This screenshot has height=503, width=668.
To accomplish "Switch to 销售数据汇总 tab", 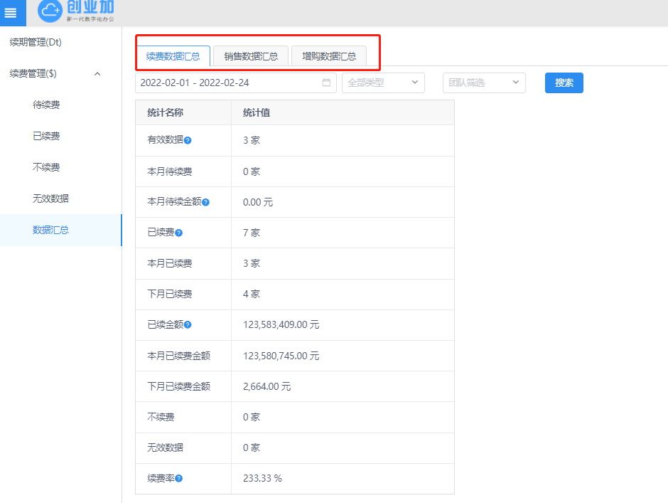I will 251,56.
